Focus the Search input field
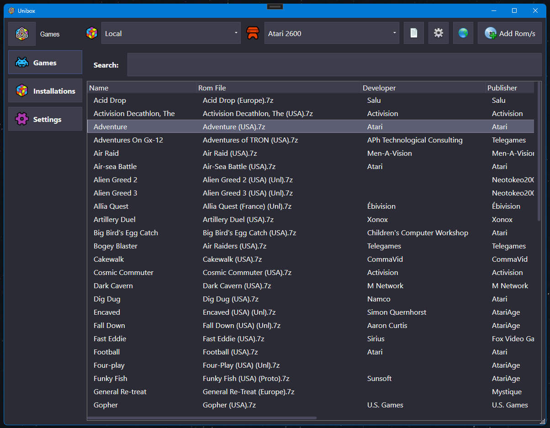Image resolution: width=550 pixels, height=428 pixels. pos(334,64)
